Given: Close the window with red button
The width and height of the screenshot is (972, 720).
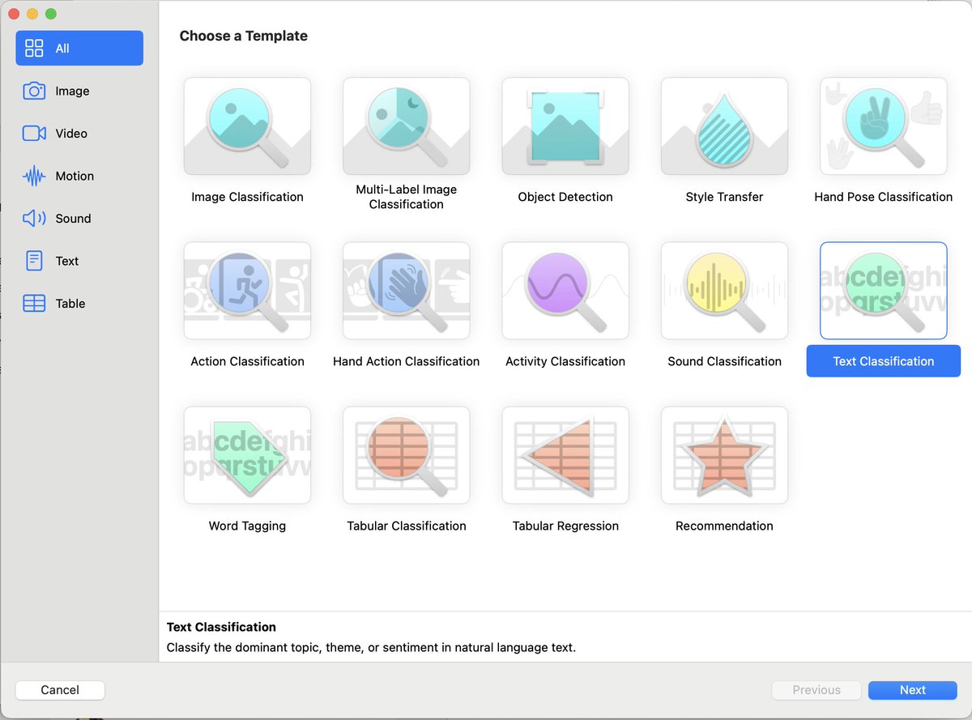Looking at the screenshot, I should pyautogui.click(x=14, y=14).
